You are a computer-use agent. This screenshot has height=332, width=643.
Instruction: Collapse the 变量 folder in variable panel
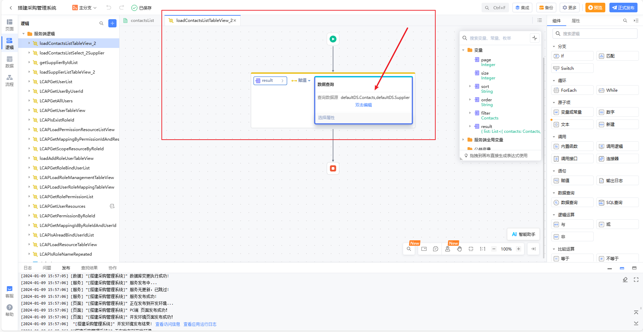(x=463, y=50)
